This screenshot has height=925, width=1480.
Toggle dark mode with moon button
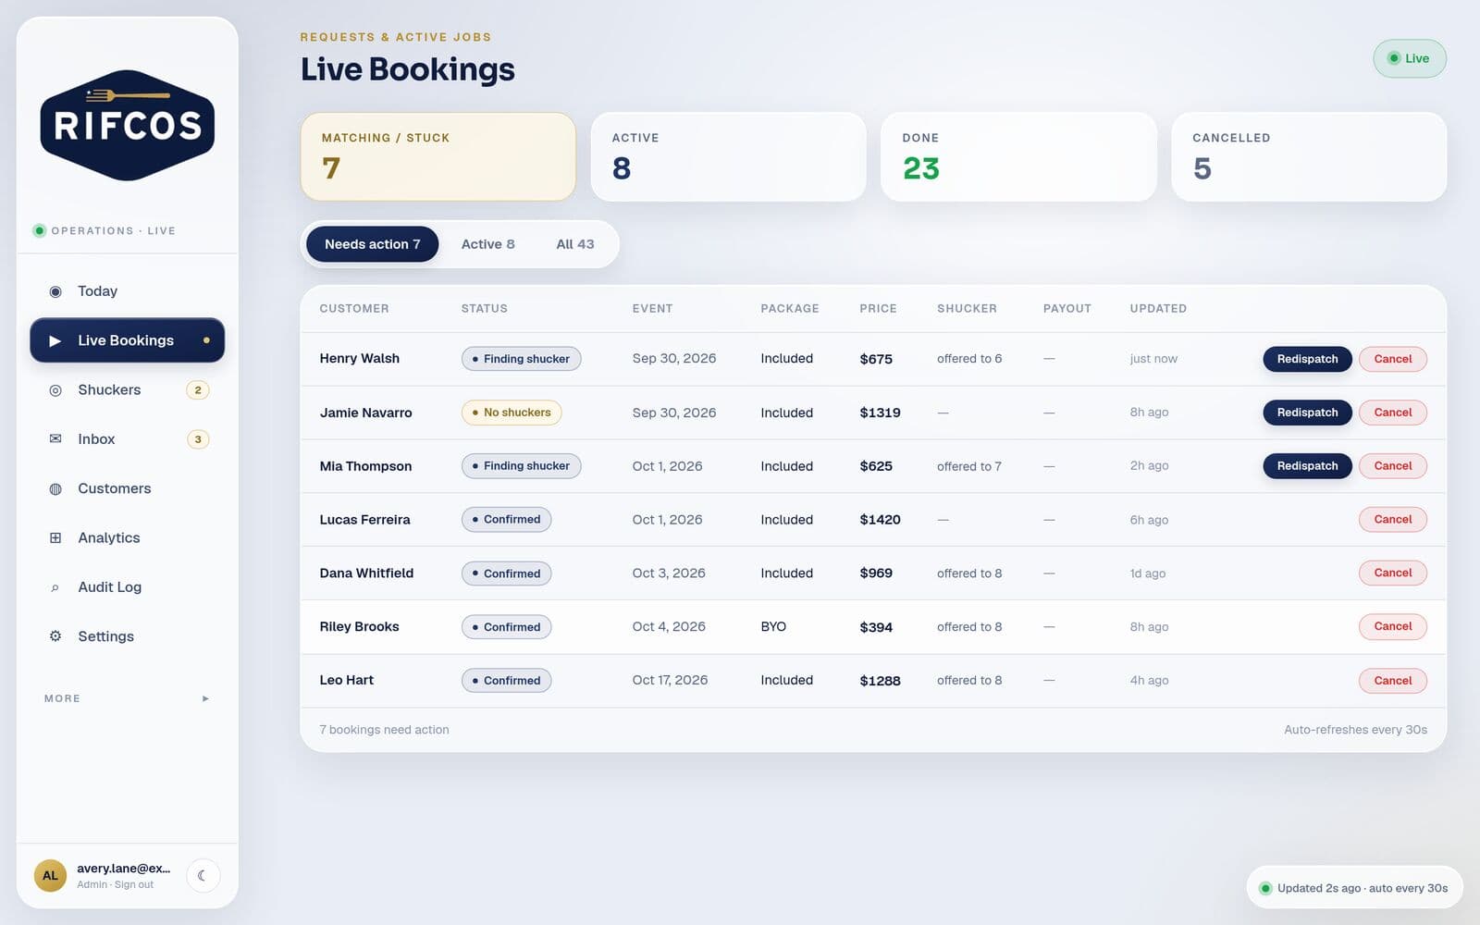pyautogui.click(x=203, y=875)
